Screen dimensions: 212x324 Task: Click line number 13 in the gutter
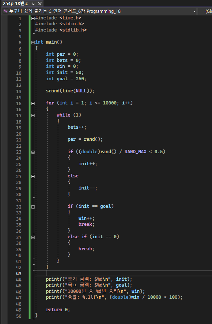[x=19, y=91]
